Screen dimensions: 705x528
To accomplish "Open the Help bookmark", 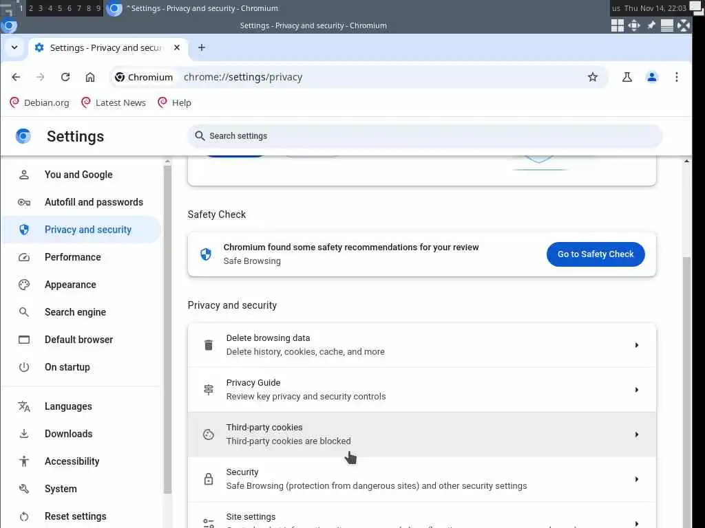I will [x=174, y=103].
